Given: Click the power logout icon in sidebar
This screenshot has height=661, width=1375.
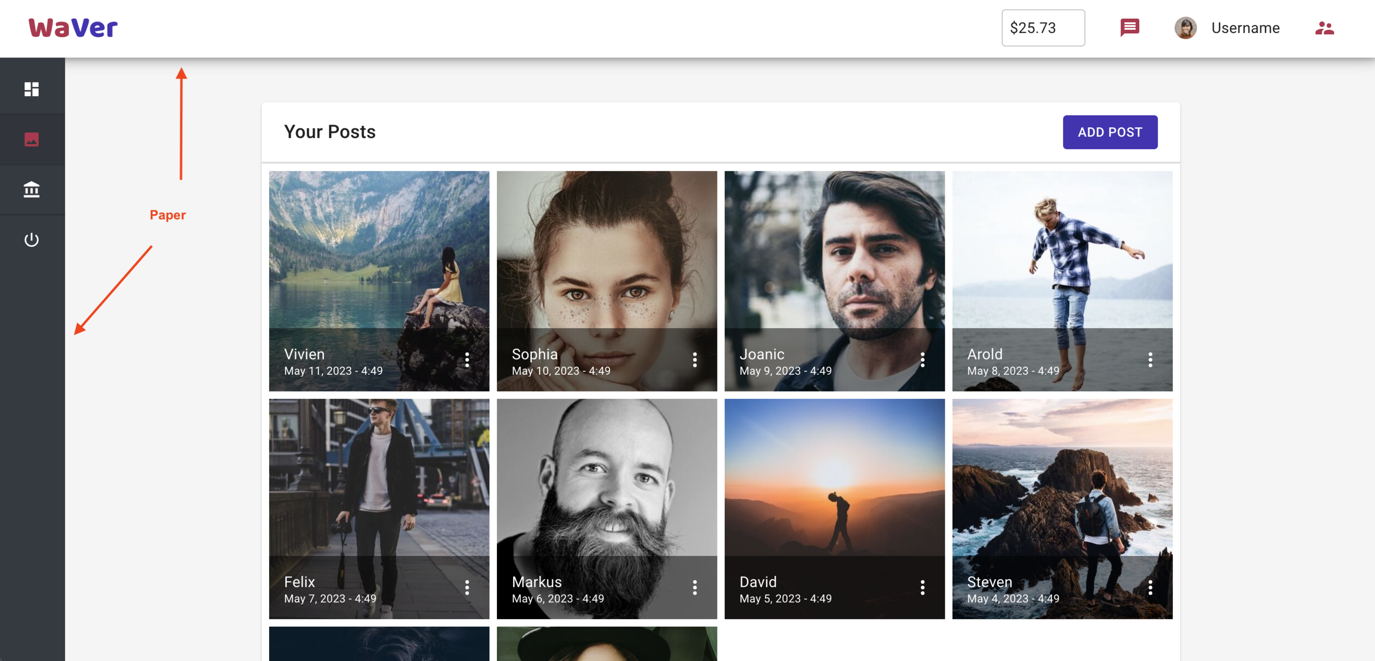Looking at the screenshot, I should pos(31,240).
